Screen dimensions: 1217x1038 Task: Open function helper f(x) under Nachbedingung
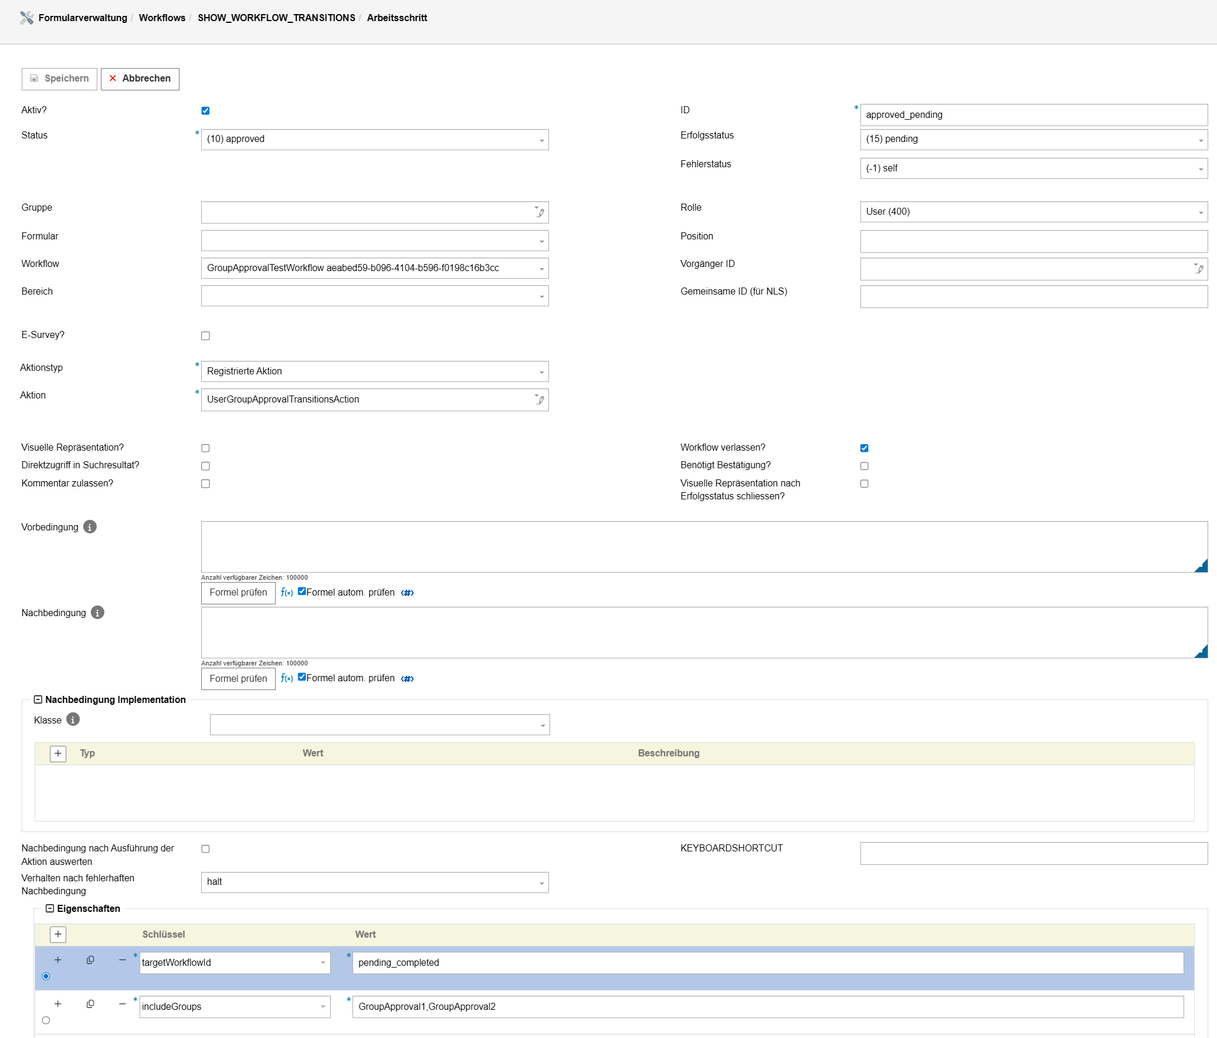(287, 678)
